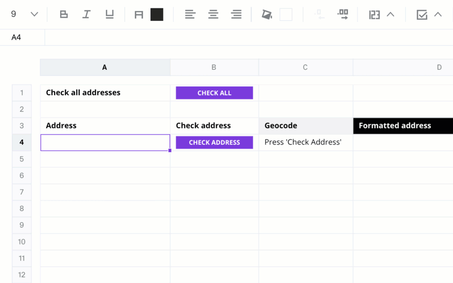This screenshot has height=283, width=453.
Task: Select column C header
Action: [x=305, y=67]
